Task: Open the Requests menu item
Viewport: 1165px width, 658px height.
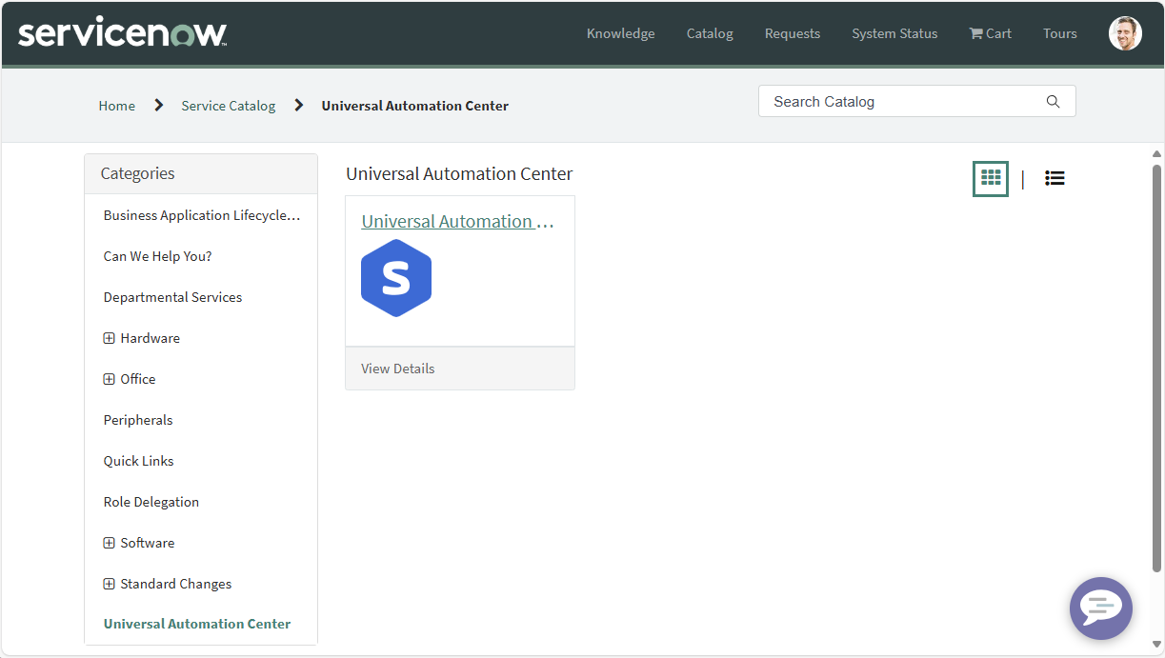Action: [x=793, y=33]
